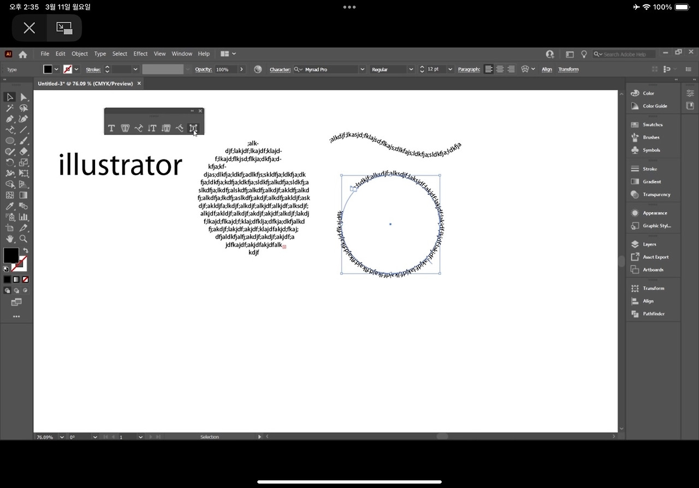Image resolution: width=699 pixels, height=488 pixels.
Task: Choose the Lasso tool
Action: click(x=23, y=108)
